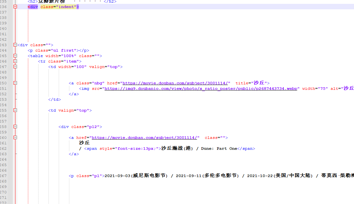Click the <tr class="item"> tag text
Image resolution: width=354 pixels, height=204 pixels.
(60, 61)
